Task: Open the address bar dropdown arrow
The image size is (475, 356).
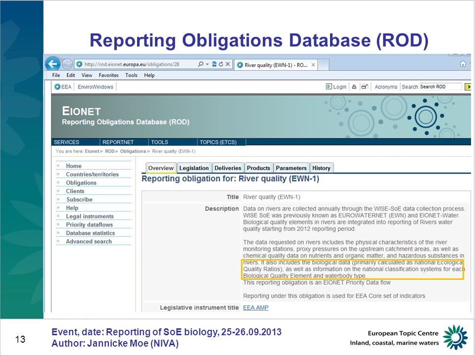Action: [x=207, y=64]
